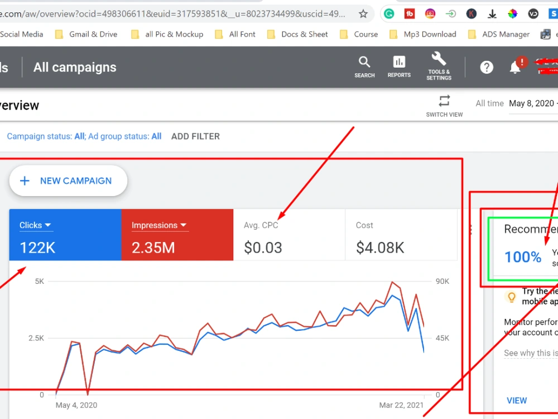The image size is (558, 419).
Task: Click the Instagram extension icon
Action: pyautogui.click(x=430, y=14)
